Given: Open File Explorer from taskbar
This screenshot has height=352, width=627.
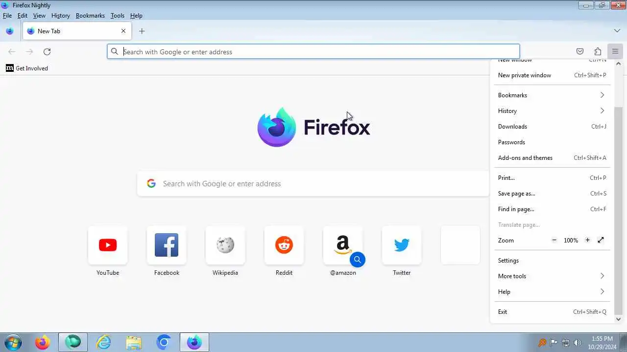Looking at the screenshot, I should [134, 342].
